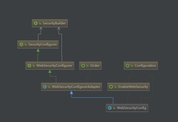Select the Configuration annotation node
The height and width of the screenshot is (122, 178).
141,66
